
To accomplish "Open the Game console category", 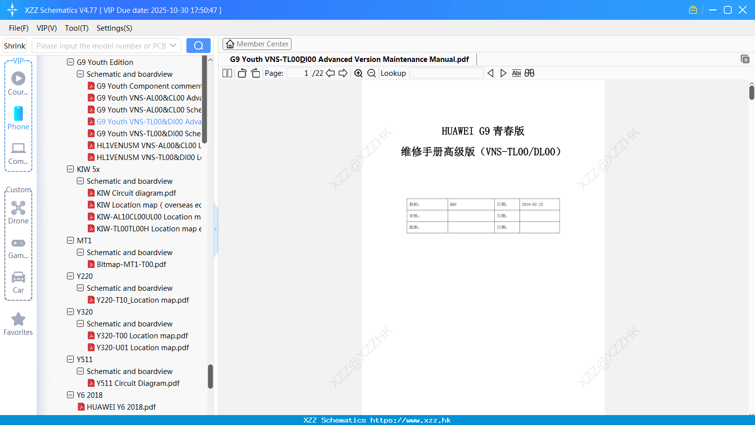I will tap(18, 248).
